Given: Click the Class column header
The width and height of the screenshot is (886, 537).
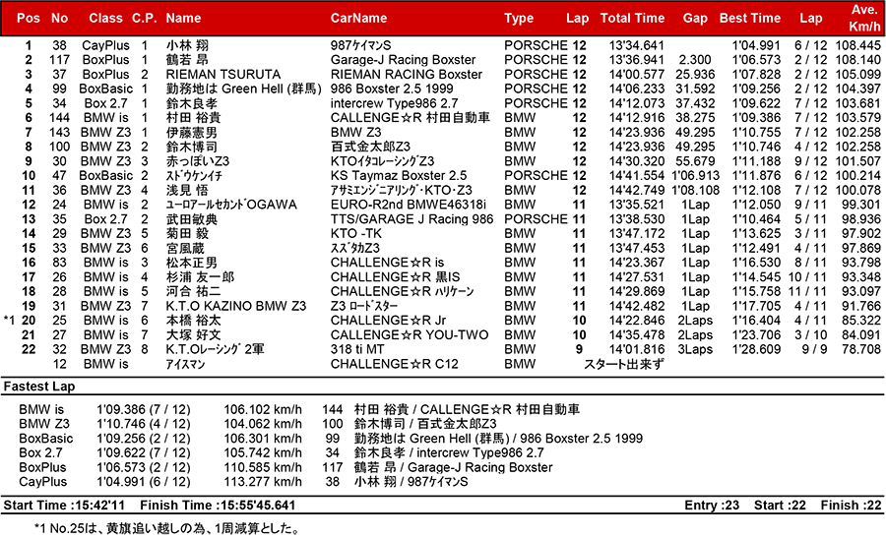Looking at the screenshot, I should (x=105, y=18).
